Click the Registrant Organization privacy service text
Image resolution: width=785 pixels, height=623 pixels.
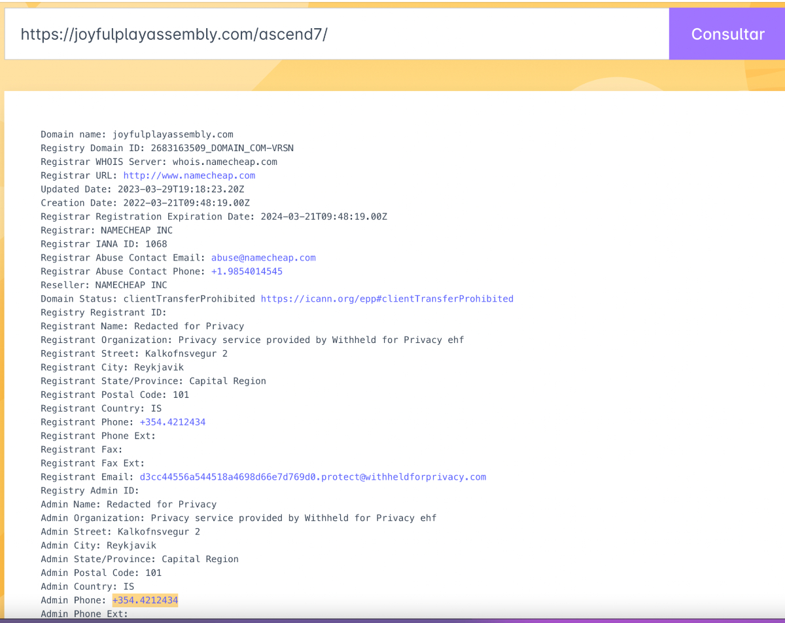point(321,340)
